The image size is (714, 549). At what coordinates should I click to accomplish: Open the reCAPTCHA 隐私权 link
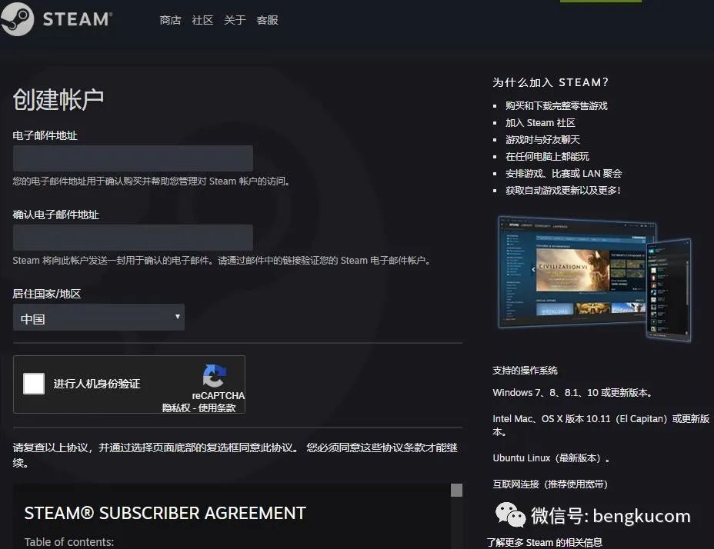(176, 408)
